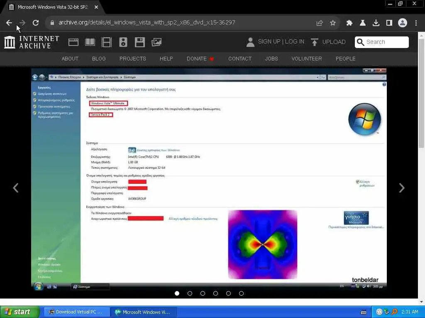Bookmark this page with the star
Viewport: 425px width, 318px height.
(332, 23)
